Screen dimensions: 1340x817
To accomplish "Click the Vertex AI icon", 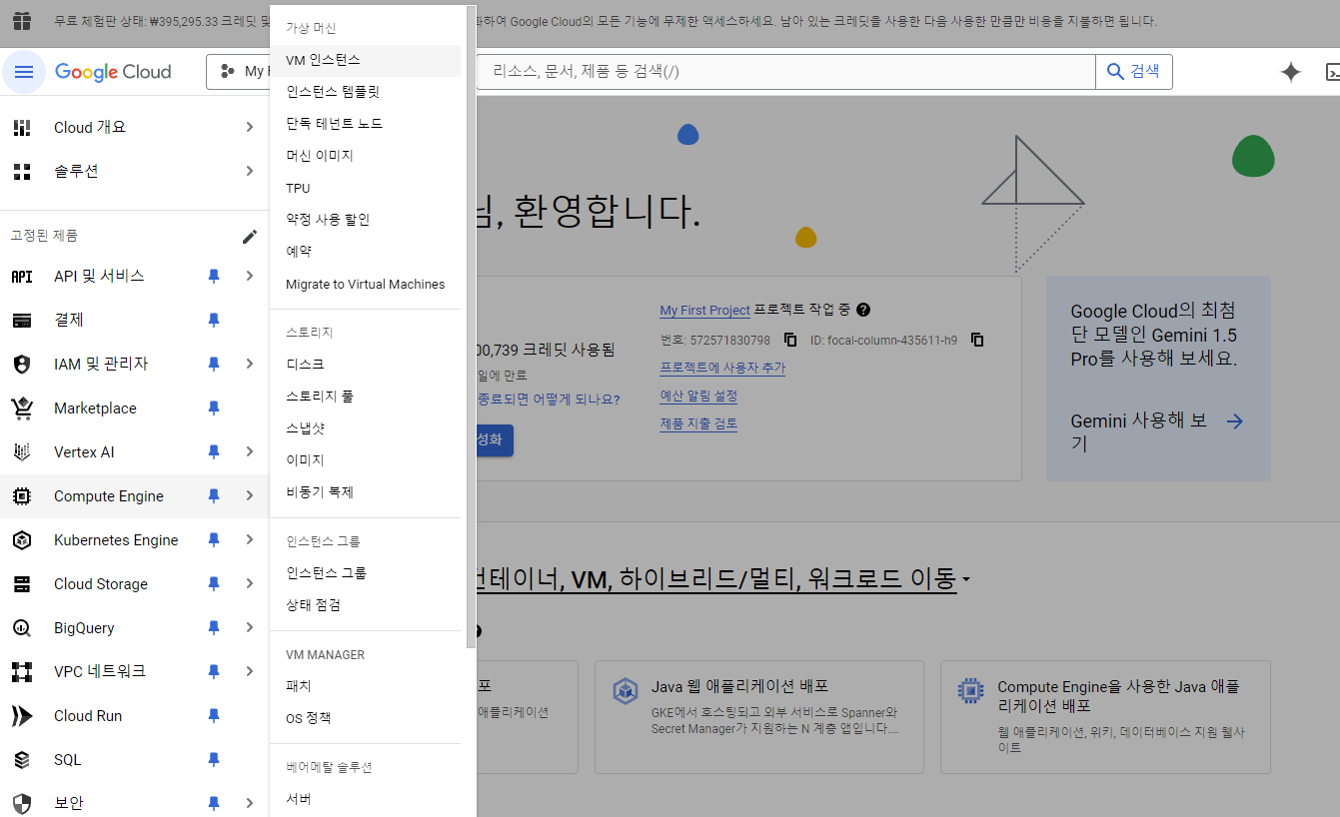I will (22, 452).
